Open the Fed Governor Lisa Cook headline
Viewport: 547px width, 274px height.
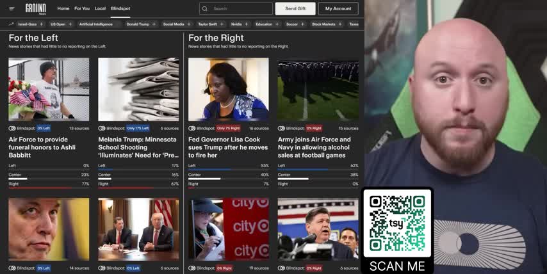point(228,147)
